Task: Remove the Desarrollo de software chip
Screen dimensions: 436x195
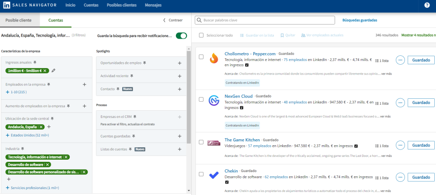Action: tap(47, 165)
